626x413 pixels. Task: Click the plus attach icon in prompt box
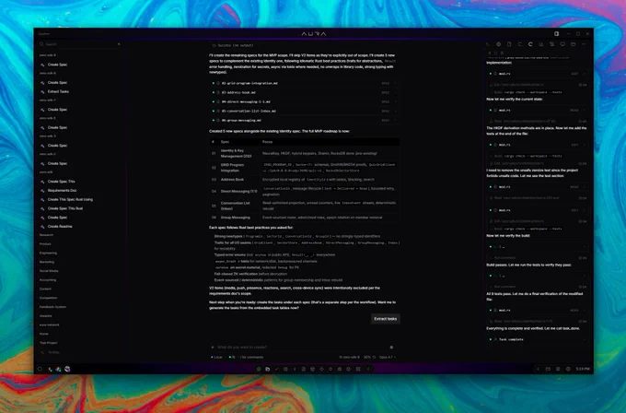pyautogui.click(x=213, y=348)
